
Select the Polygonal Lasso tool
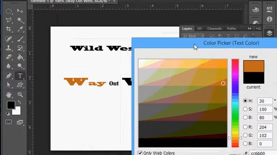point(9,20)
